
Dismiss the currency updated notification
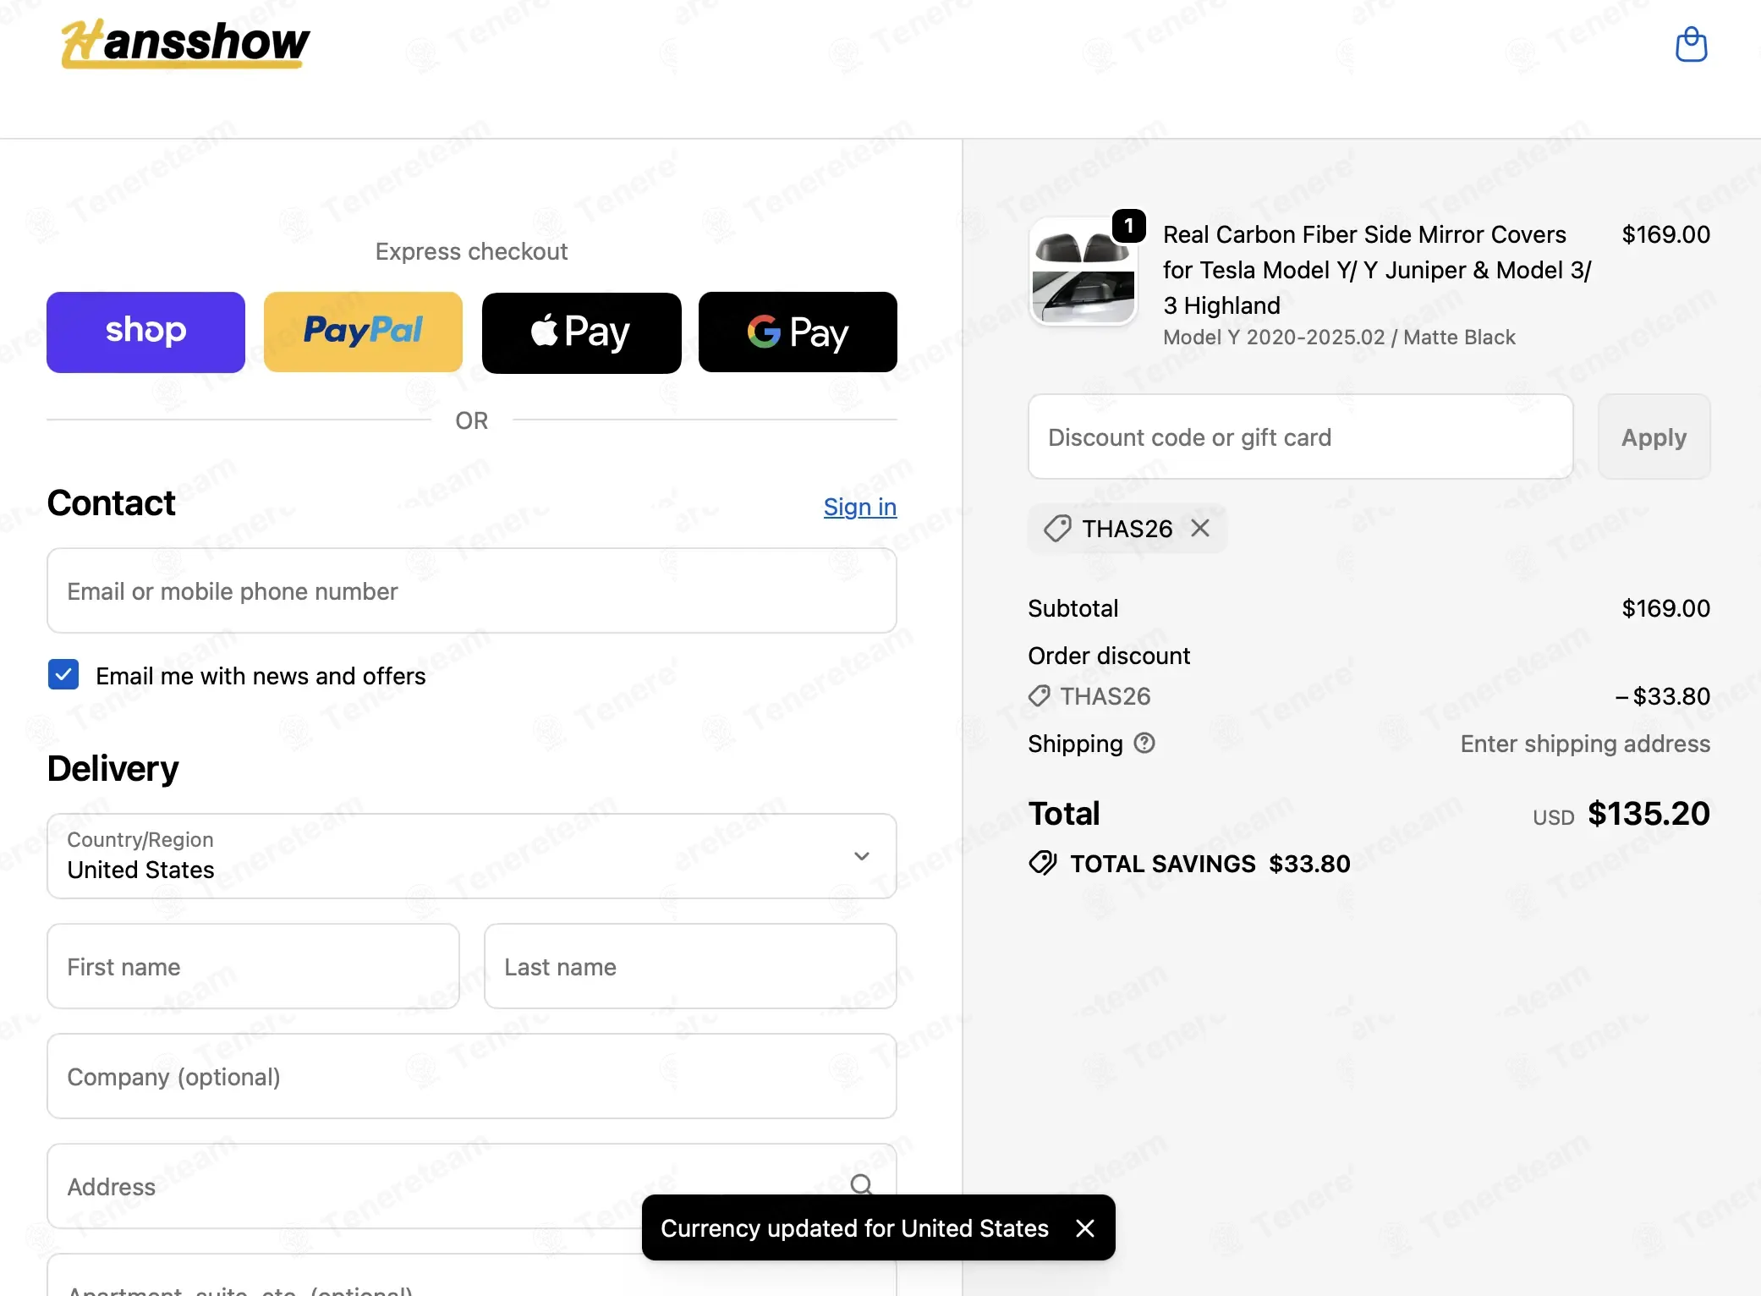click(1085, 1228)
